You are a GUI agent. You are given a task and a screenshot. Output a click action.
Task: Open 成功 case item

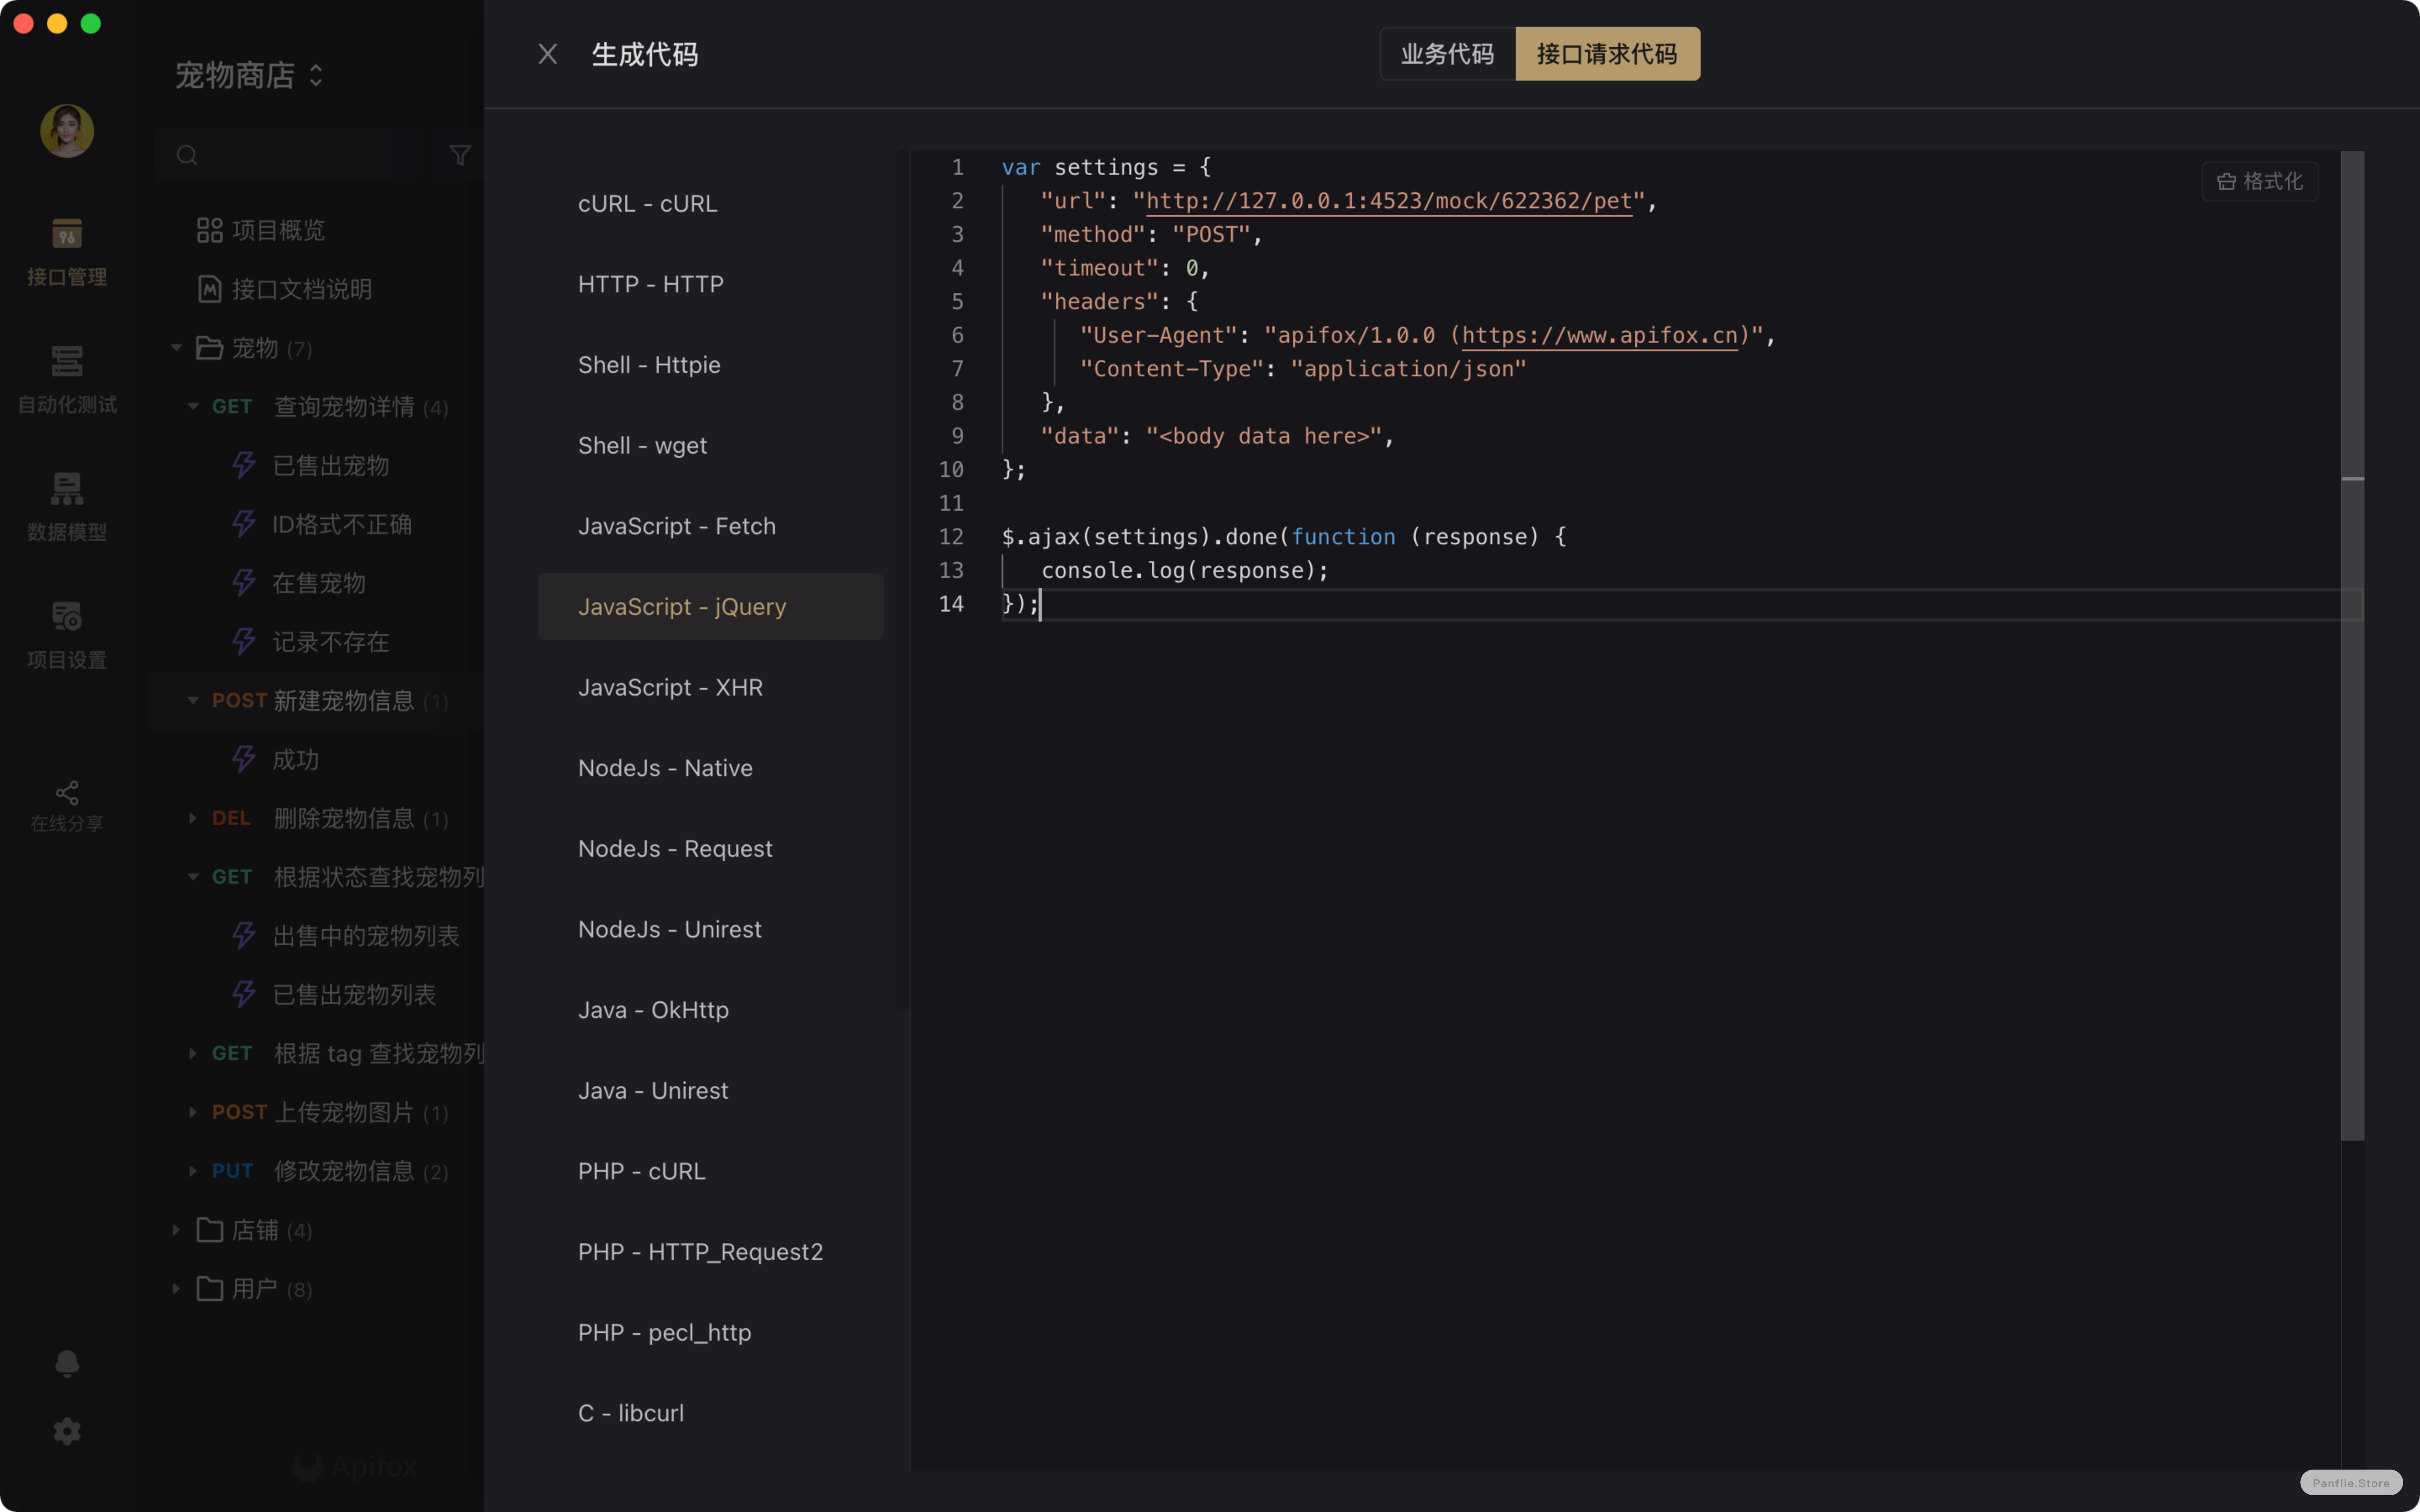275,760
